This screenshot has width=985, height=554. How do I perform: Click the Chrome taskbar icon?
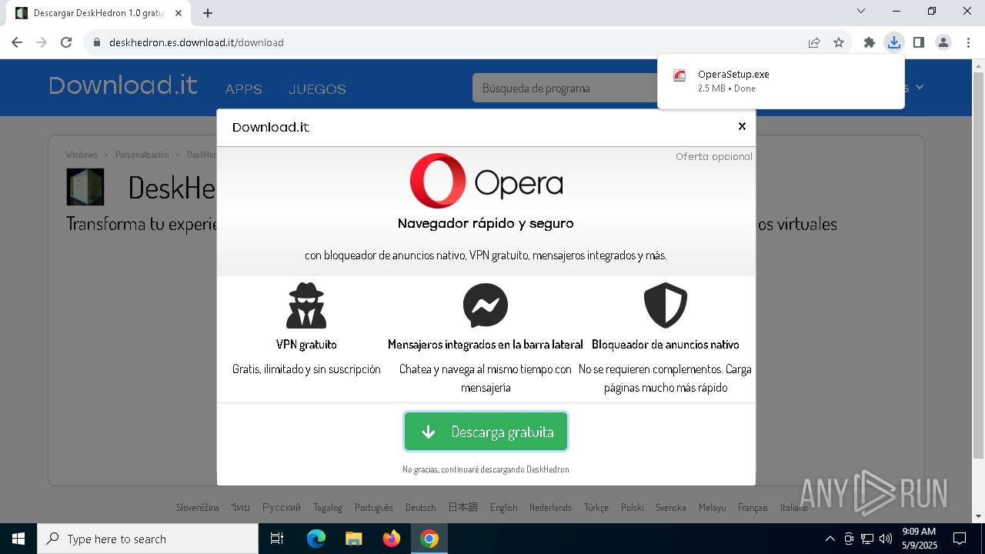[429, 539]
